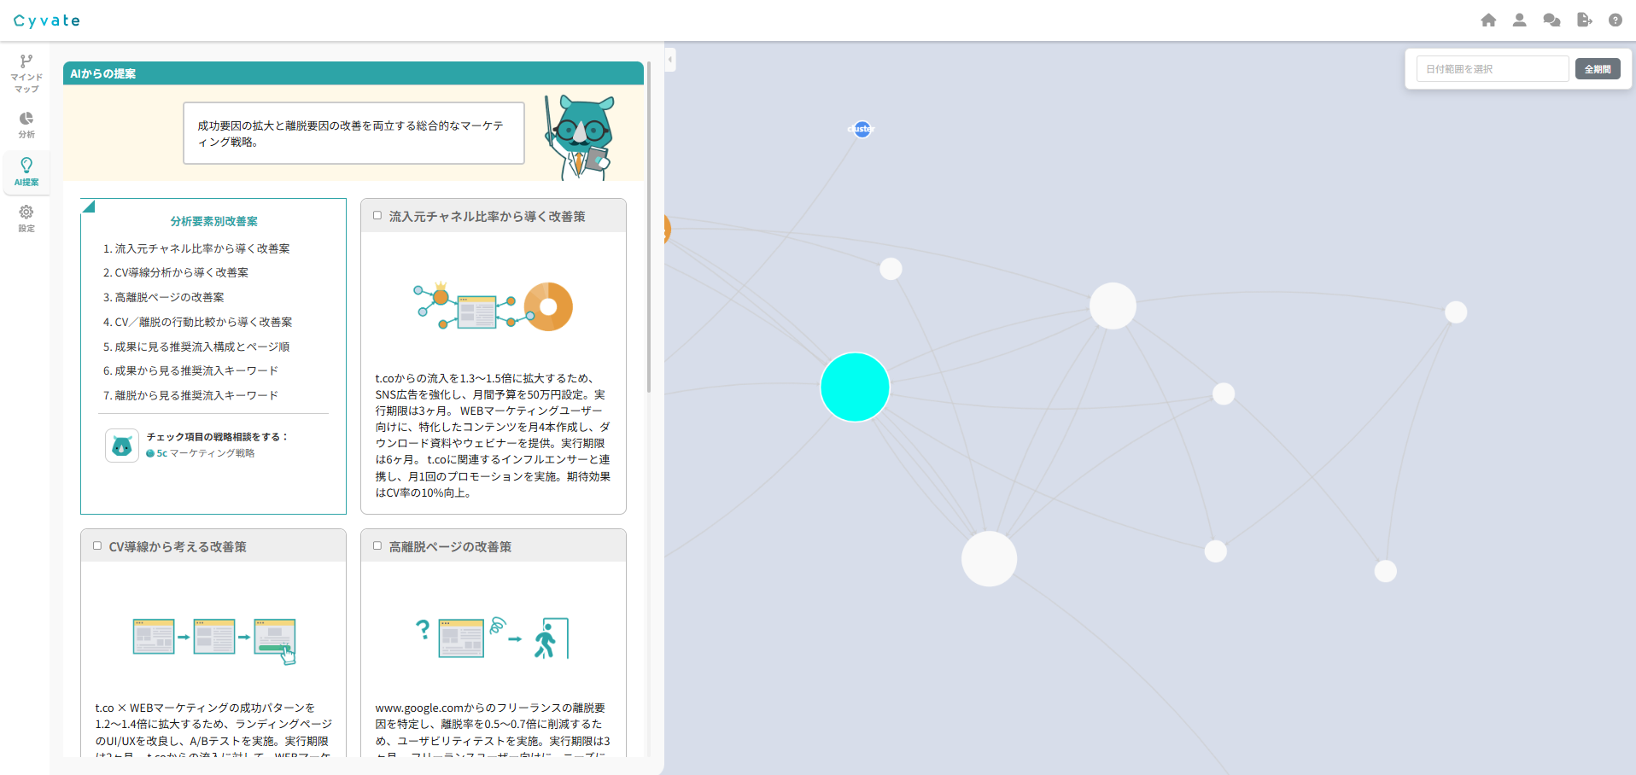Jump to 4. CV／離脱の行動比較から導く改善案
The image size is (1636, 775).
point(198,322)
